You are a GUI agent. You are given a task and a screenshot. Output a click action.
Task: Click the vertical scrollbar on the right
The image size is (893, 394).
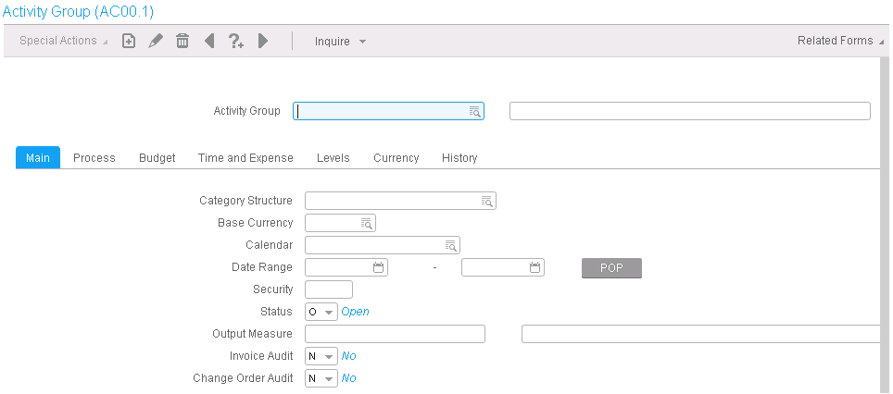coord(885,225)
